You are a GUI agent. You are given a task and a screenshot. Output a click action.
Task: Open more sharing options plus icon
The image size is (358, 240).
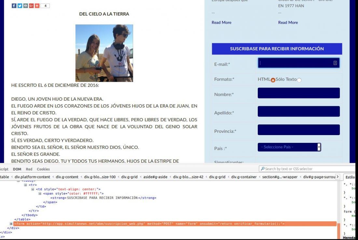tap(37, 6)
